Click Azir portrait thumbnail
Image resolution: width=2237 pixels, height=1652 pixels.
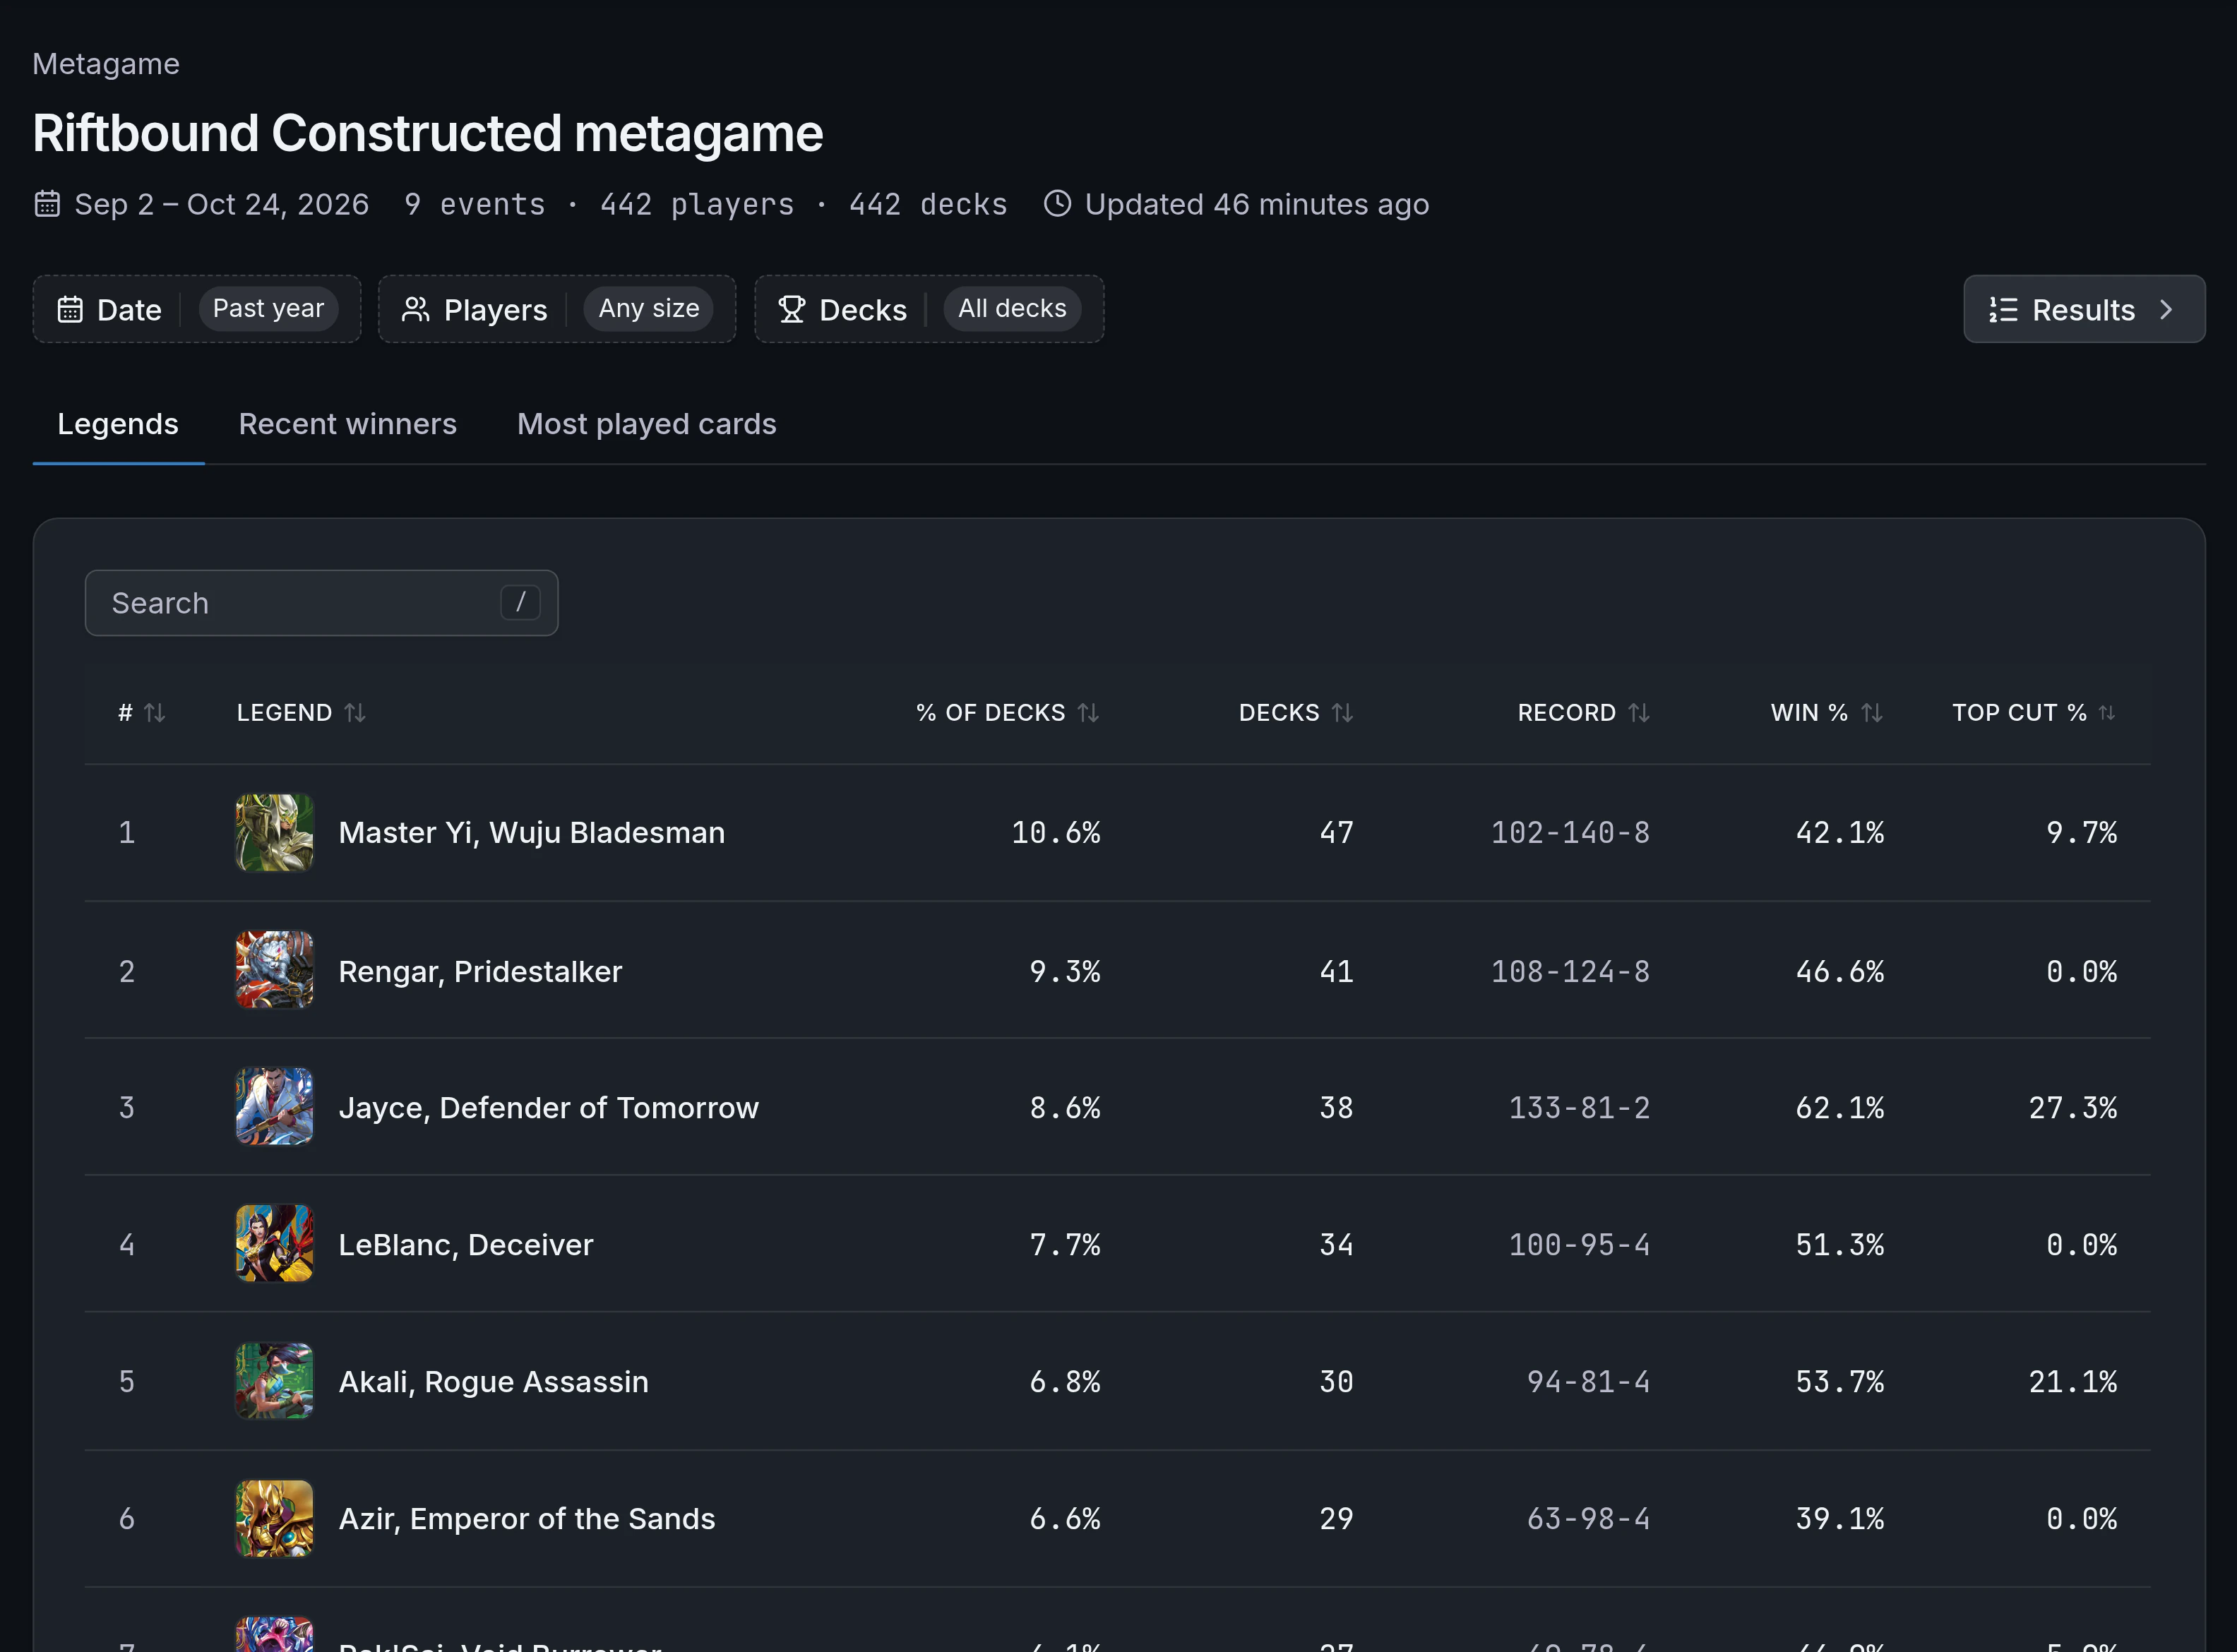pyautogui.click(x=274, y=1518)
